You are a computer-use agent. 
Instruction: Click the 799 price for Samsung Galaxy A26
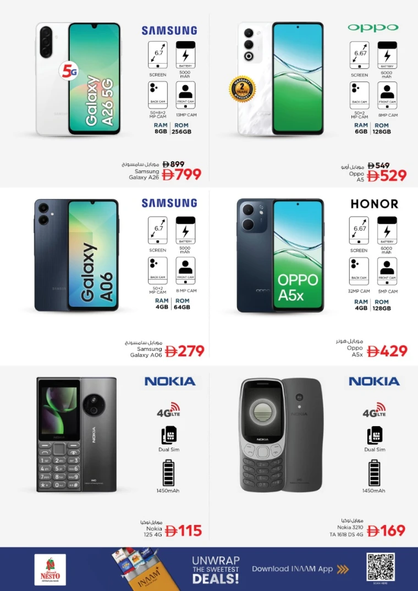[x=182, y=174]
